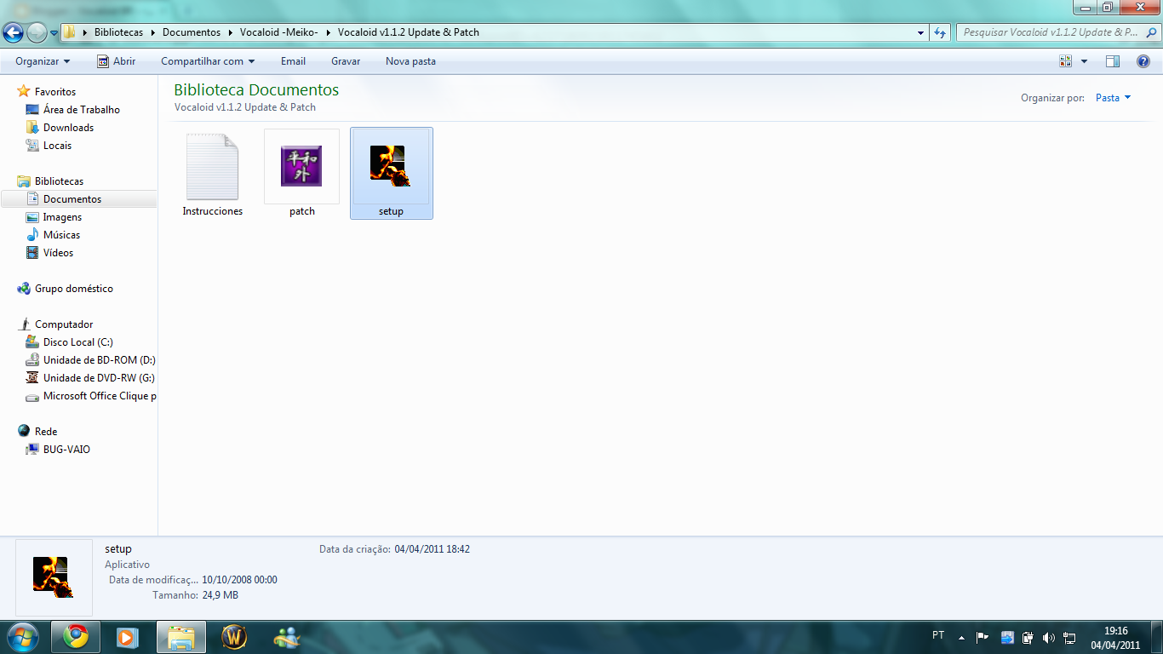Viewport: 1163px width, 654px height.
Task: Click the blue help question icon
Action: pos(1144,61)
